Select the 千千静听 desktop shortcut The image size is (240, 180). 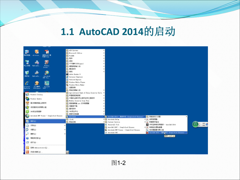[x=37, y=85]
